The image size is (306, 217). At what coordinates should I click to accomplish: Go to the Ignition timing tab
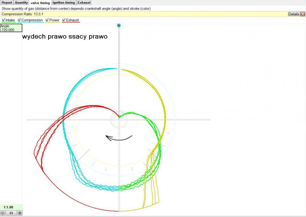(64, 3)
